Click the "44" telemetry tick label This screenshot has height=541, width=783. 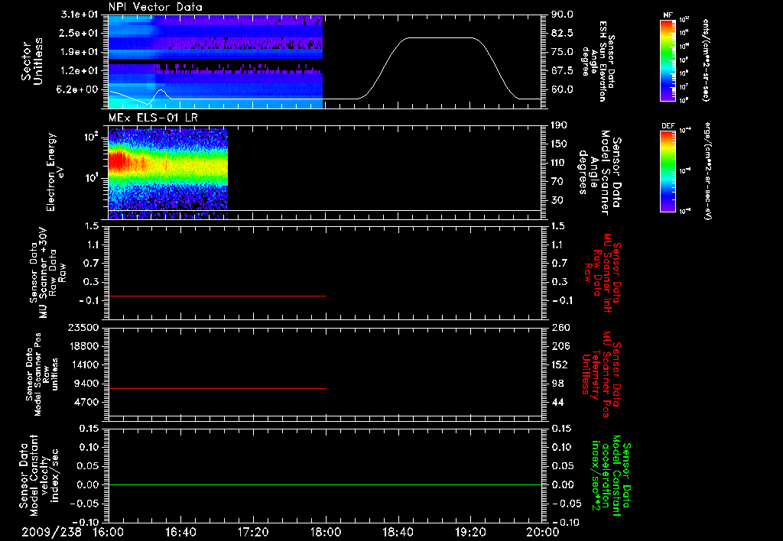coord(557,402)
